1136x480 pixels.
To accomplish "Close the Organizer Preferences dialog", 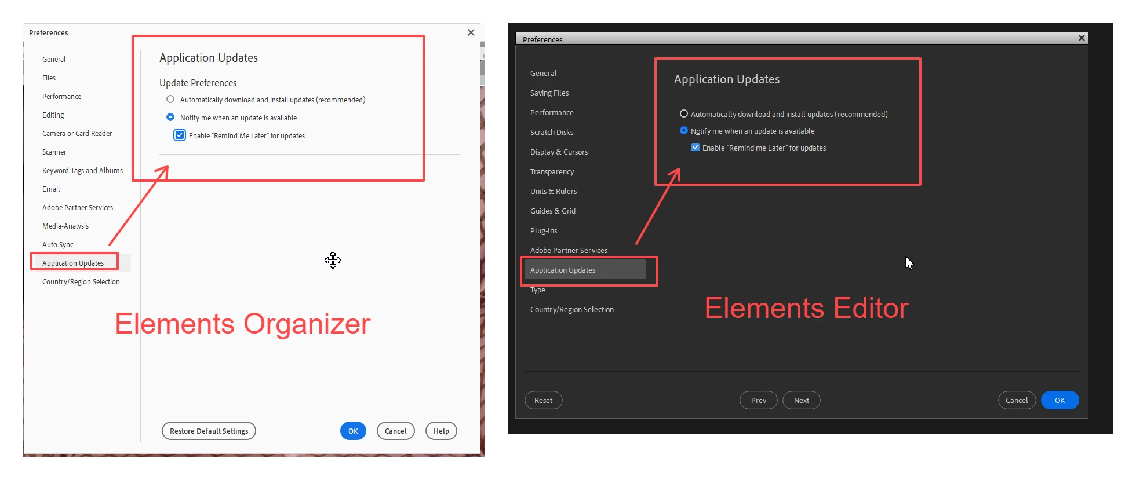I will (471, 32).
